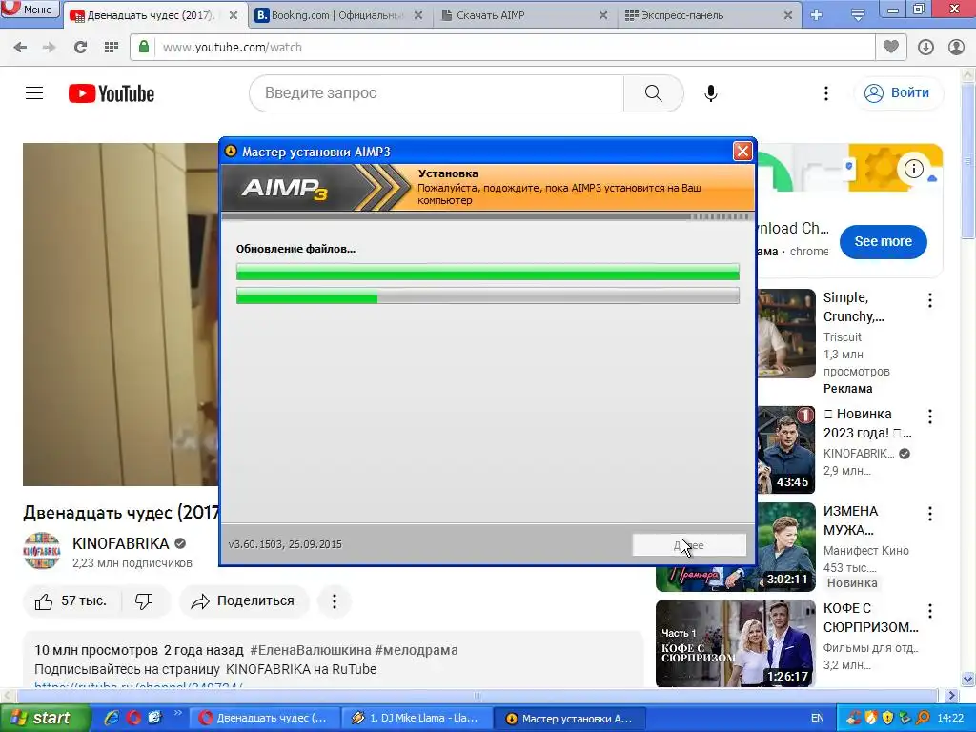Open a new browser tab with plus
The image size is (976, 732).
[817, 15]
